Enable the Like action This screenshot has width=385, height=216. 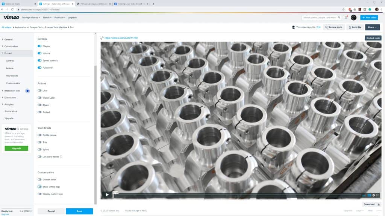39,90
